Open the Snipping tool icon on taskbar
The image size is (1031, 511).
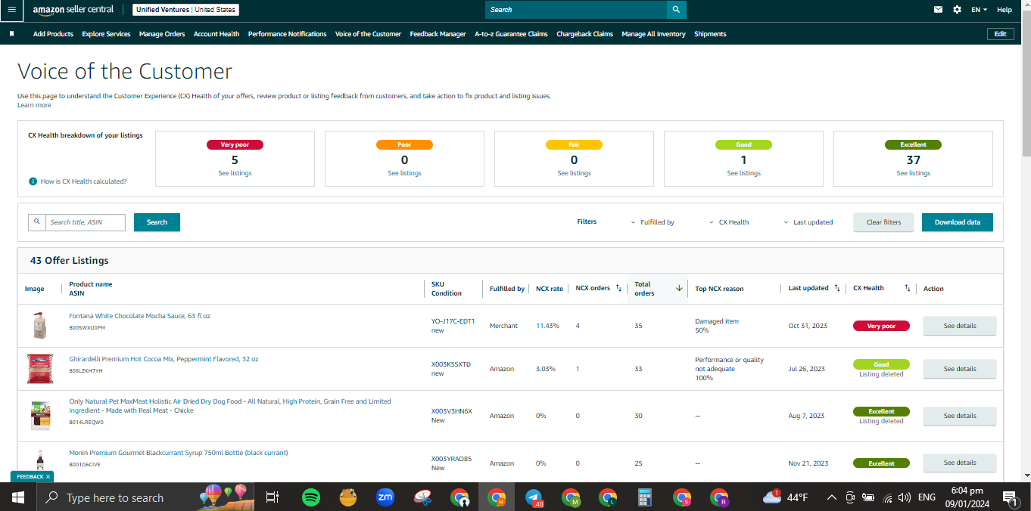pyautogui.click(x=422, y=497)
